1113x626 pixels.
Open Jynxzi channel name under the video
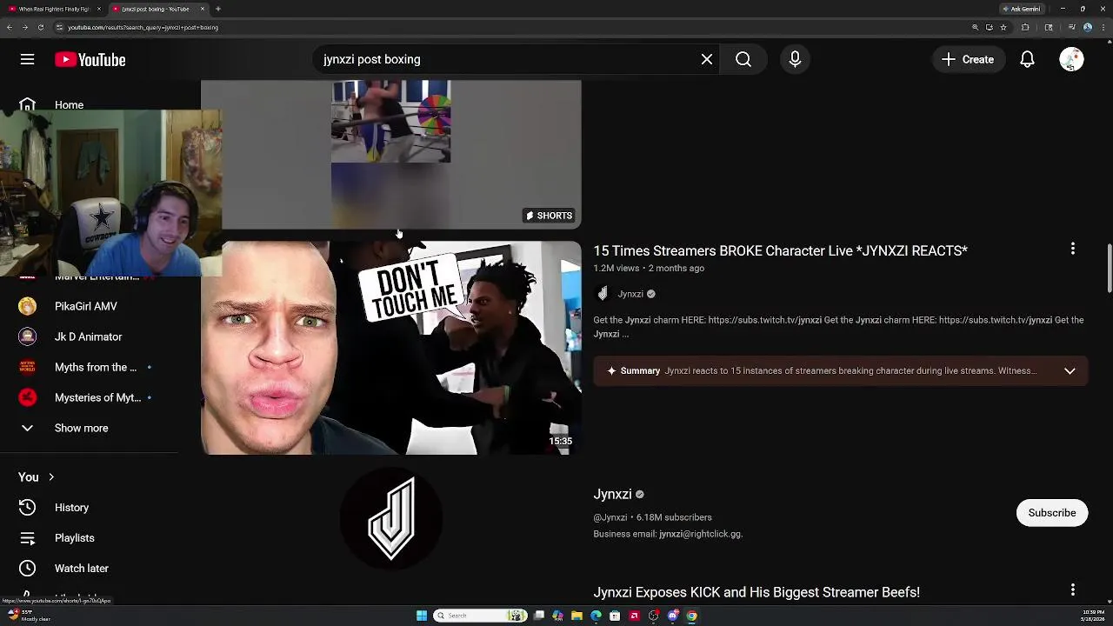tap(630, 294)
